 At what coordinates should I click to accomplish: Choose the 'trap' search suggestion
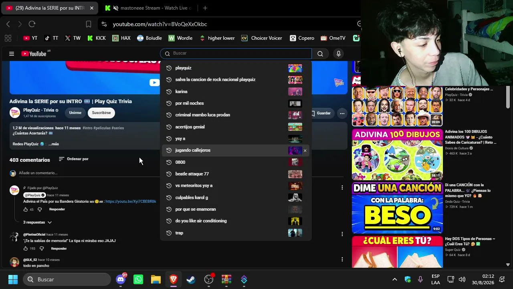(x=236, y=233)
